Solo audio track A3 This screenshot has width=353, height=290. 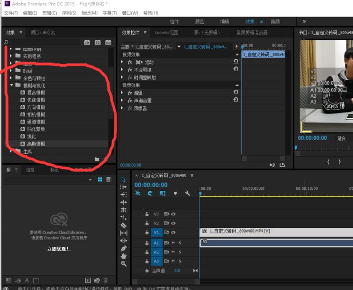point(180,261)
